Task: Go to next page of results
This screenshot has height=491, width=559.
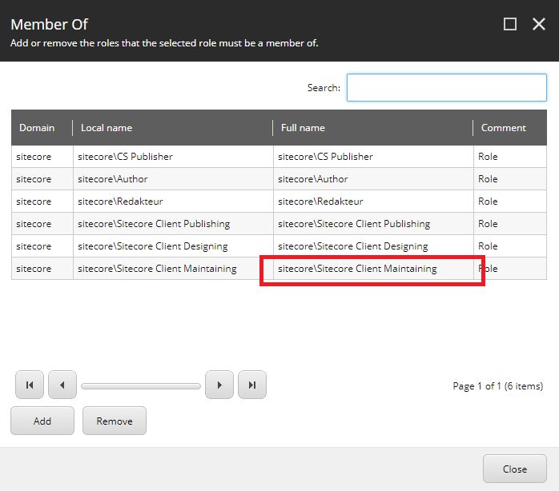Action: pyautogui.click(x=219, y=385)
